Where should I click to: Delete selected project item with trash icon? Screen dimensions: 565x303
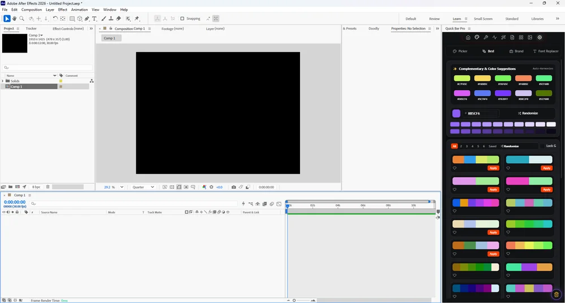pyautogui.click(x=47, y=187)
